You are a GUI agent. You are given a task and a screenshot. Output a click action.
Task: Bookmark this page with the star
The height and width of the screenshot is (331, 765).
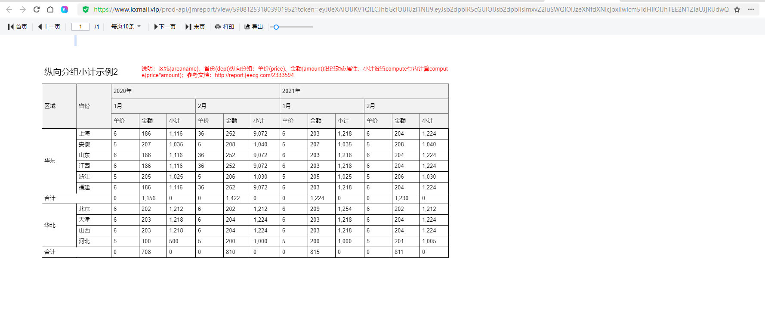[x=737, y=9]
